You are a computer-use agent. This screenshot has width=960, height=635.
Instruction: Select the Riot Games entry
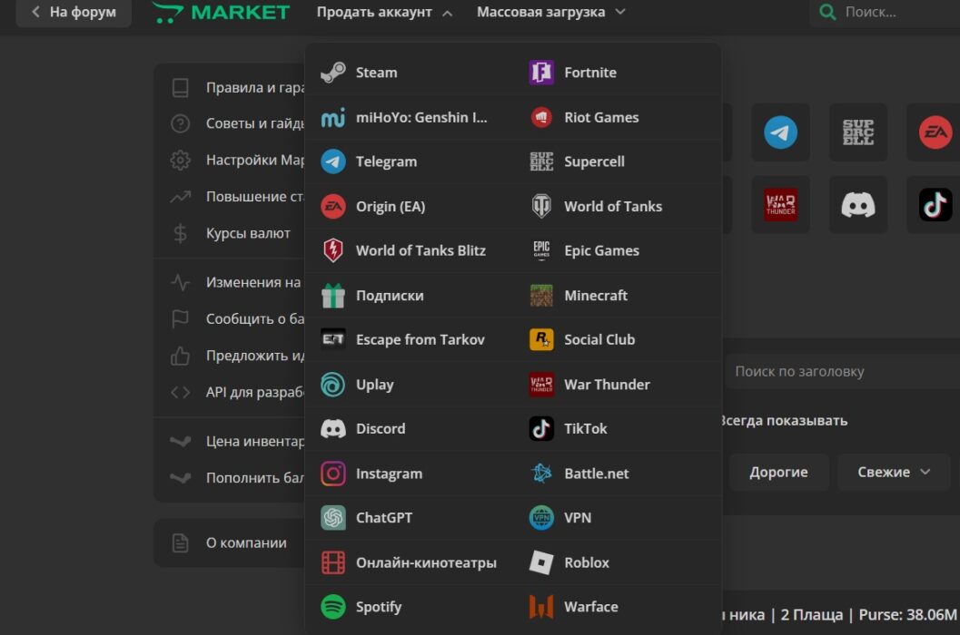tap(618, 117)
